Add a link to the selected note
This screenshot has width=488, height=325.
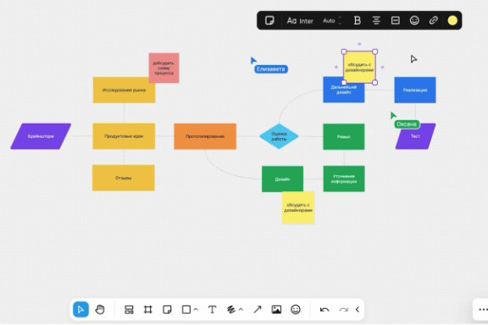tap(433, 20)
